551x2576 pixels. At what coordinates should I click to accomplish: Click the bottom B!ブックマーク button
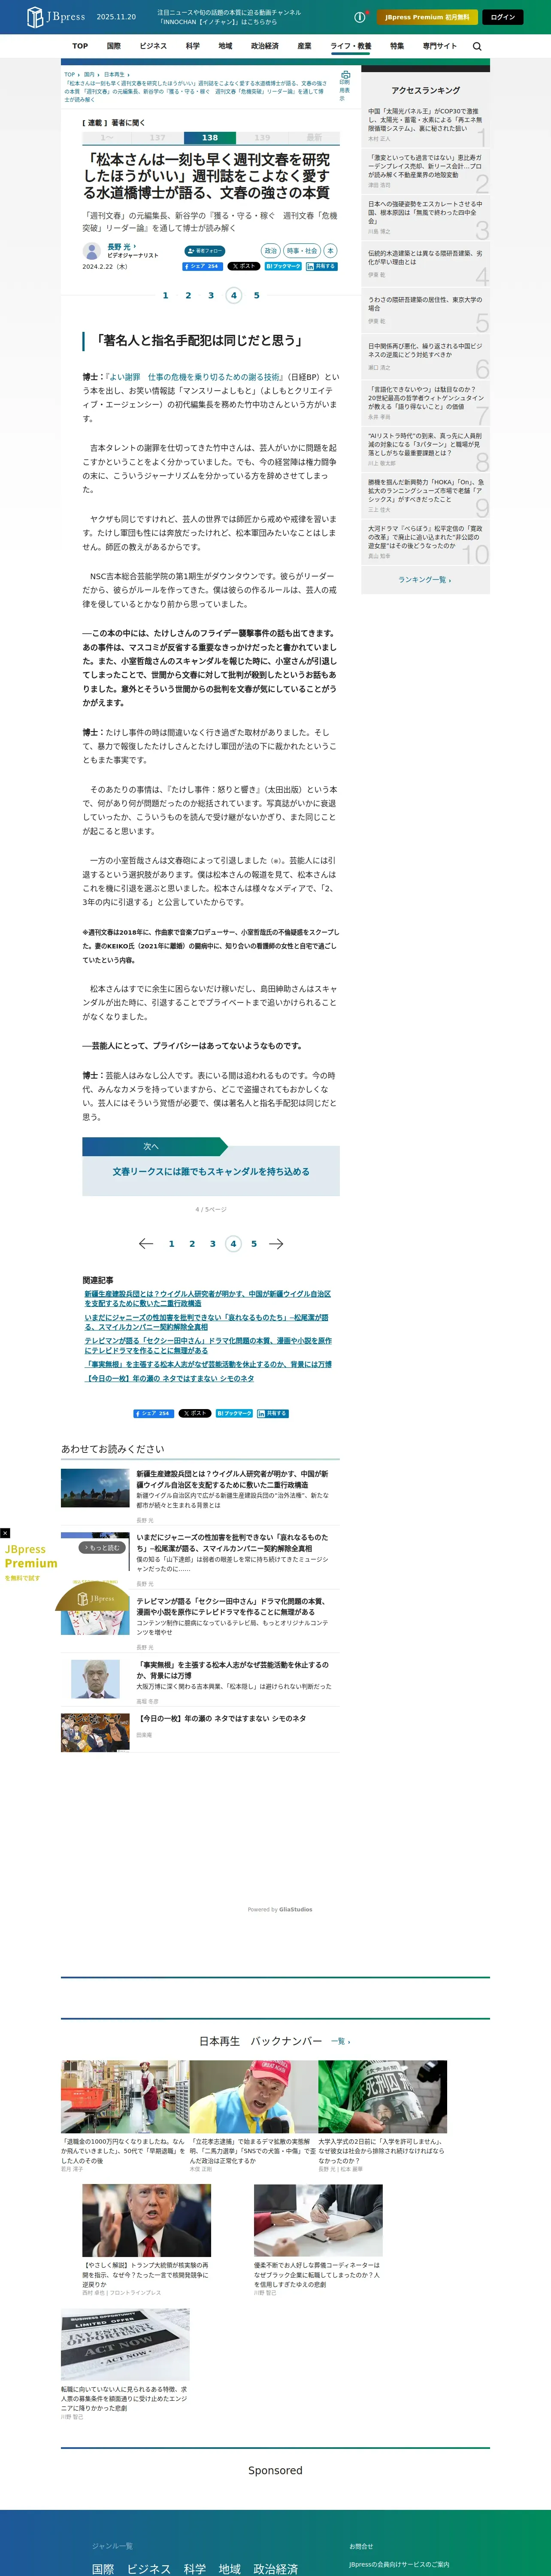[x=234, y=1413]
